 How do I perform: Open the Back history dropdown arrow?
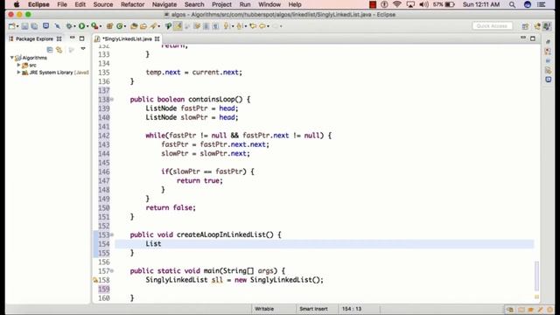point(269,26)
